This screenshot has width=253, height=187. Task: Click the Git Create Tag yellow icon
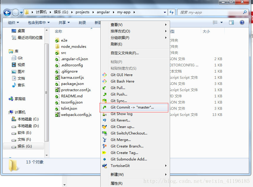[104, 153]
